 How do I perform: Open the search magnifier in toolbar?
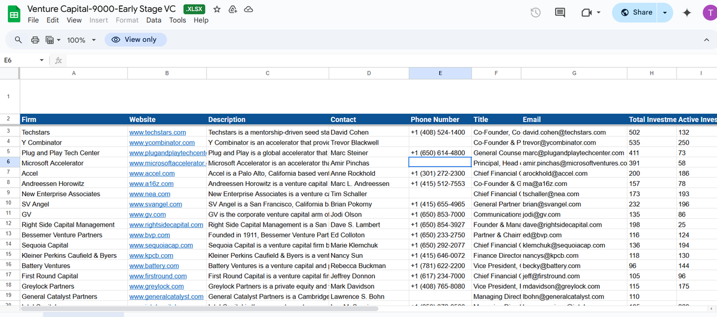(x=19, y=39)
